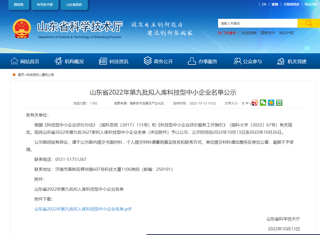Click the national emblem logo
320x235 pixels.
(x=22, y=29)
